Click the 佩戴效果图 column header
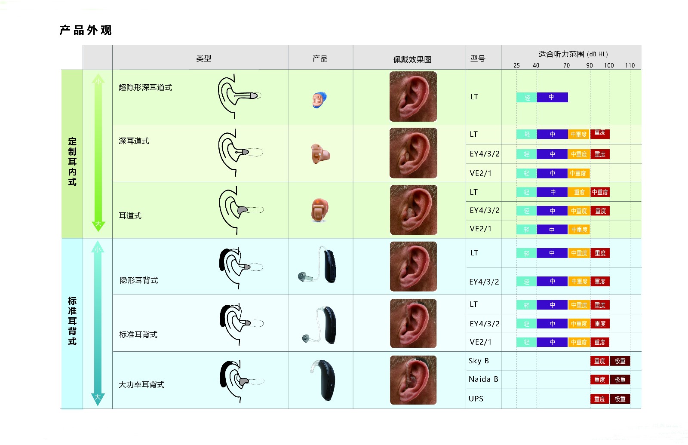The image size is (688, 445). click(412, 59)
